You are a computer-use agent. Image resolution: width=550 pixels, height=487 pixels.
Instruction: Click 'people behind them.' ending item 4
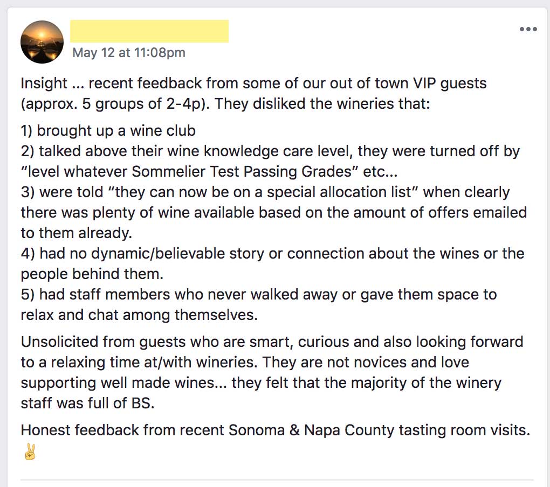click(92, 274)
